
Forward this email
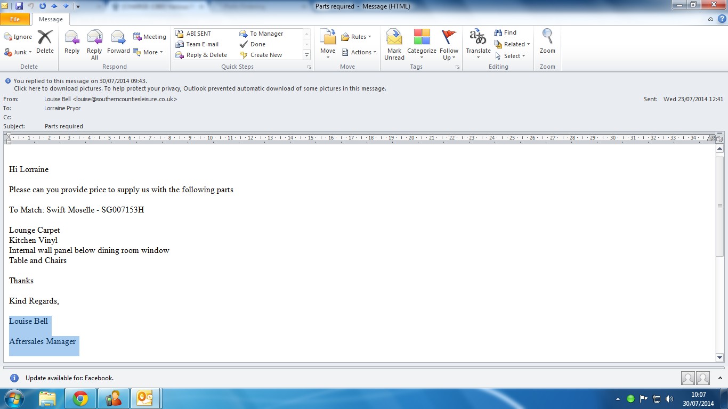point(118,42)
